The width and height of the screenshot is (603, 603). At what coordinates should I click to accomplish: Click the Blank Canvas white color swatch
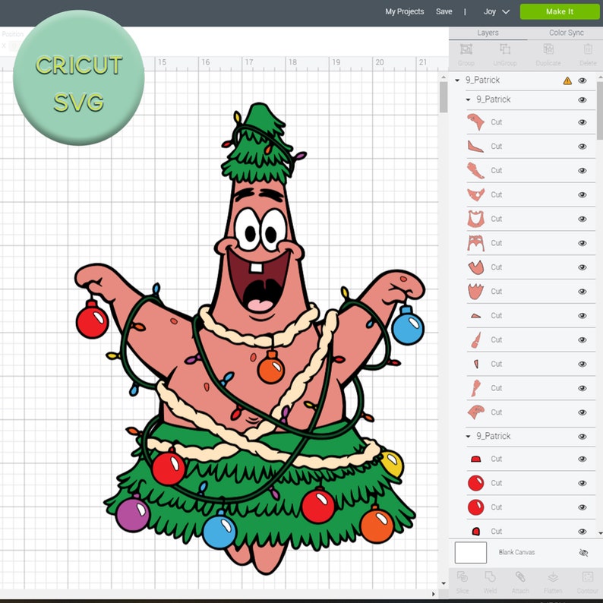471,553
